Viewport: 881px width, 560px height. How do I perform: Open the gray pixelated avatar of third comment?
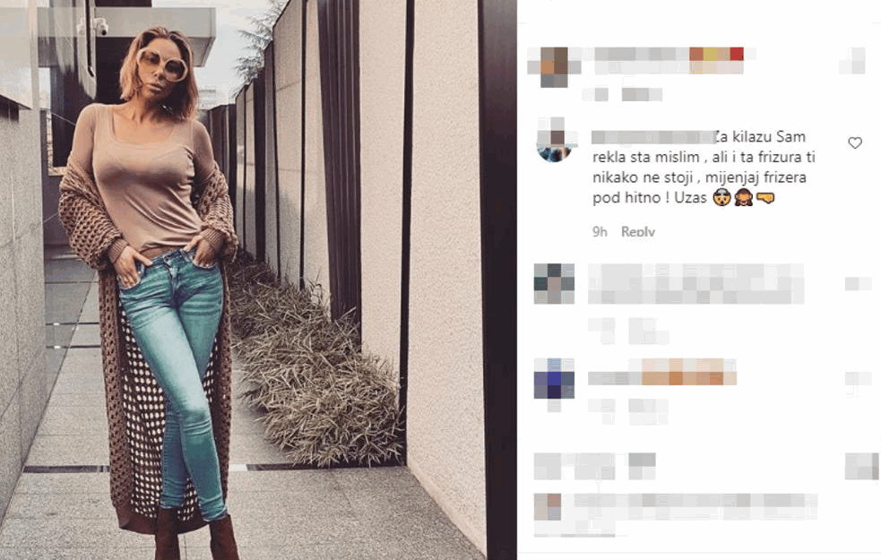[x=554, y=284]
